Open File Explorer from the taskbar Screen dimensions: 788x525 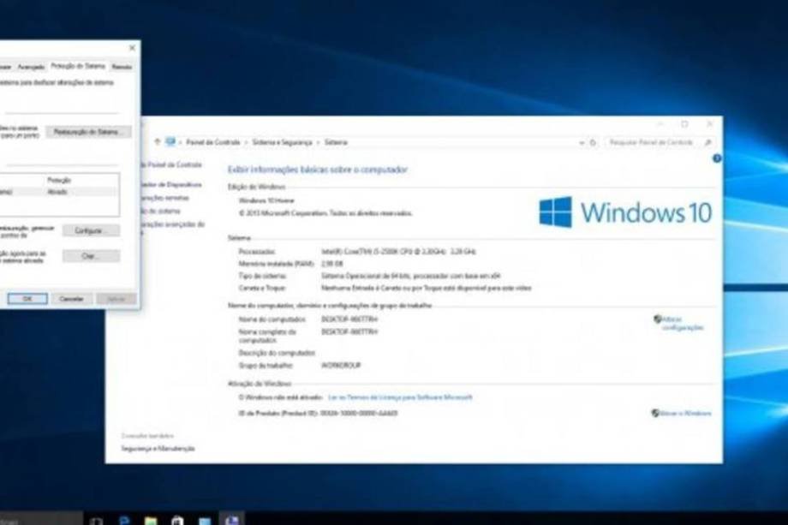pos(151,521)
